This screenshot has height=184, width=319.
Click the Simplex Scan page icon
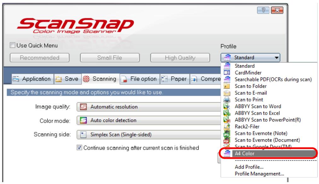83,135
